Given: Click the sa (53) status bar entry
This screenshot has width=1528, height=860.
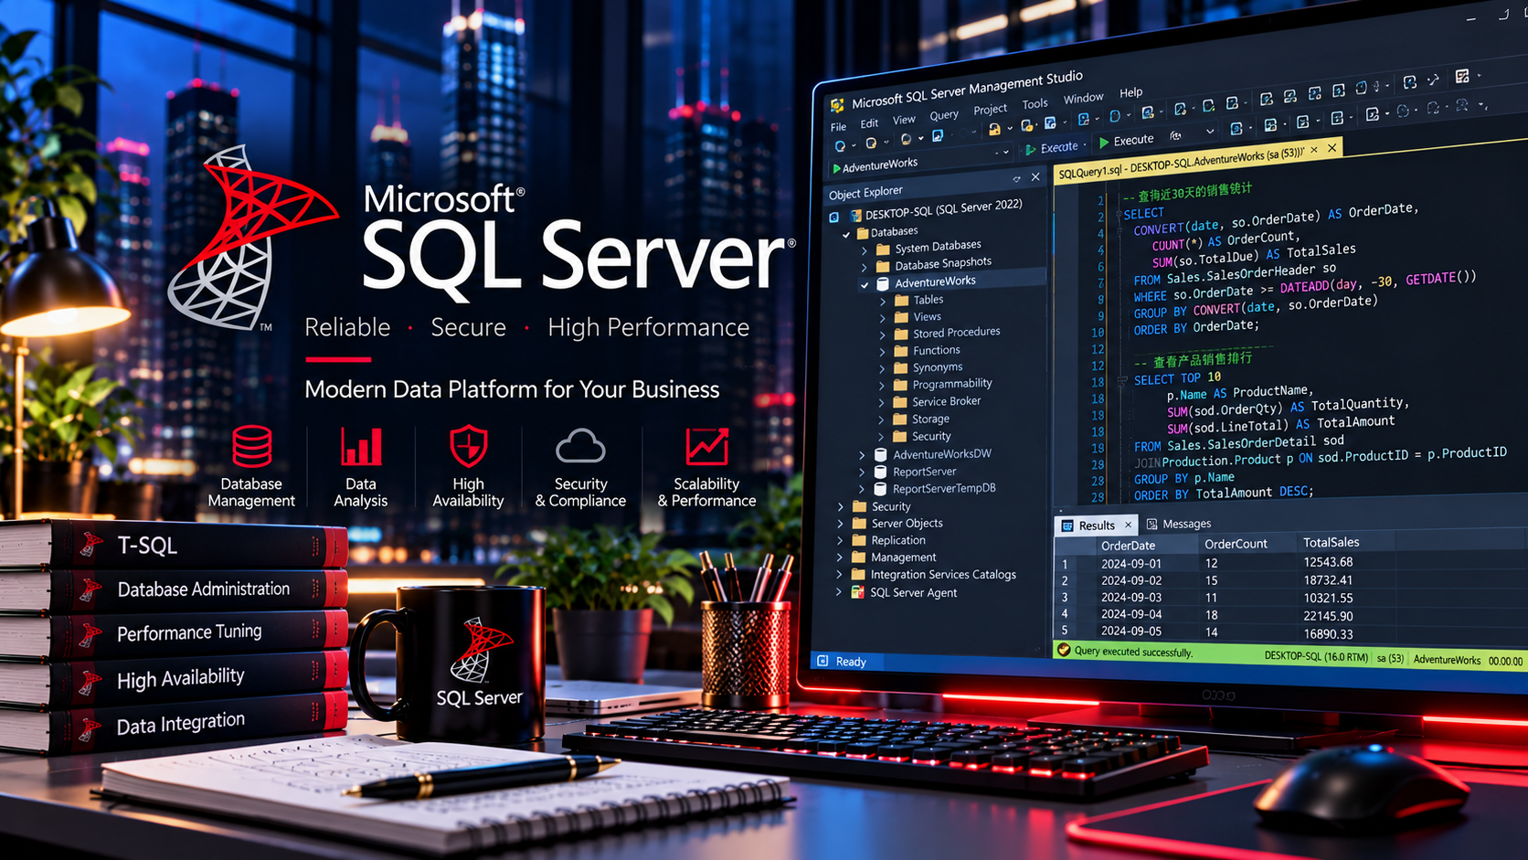Looking at the screenshot, I should point(1390,658).
